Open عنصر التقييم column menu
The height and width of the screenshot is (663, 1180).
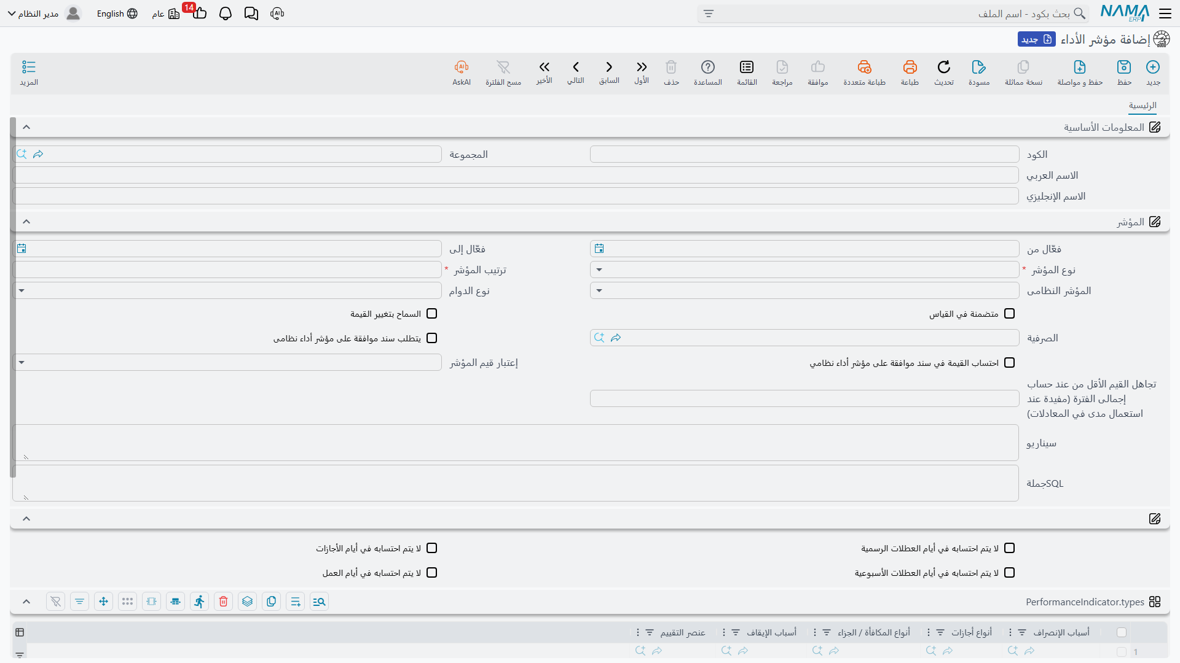pos(638,632)
